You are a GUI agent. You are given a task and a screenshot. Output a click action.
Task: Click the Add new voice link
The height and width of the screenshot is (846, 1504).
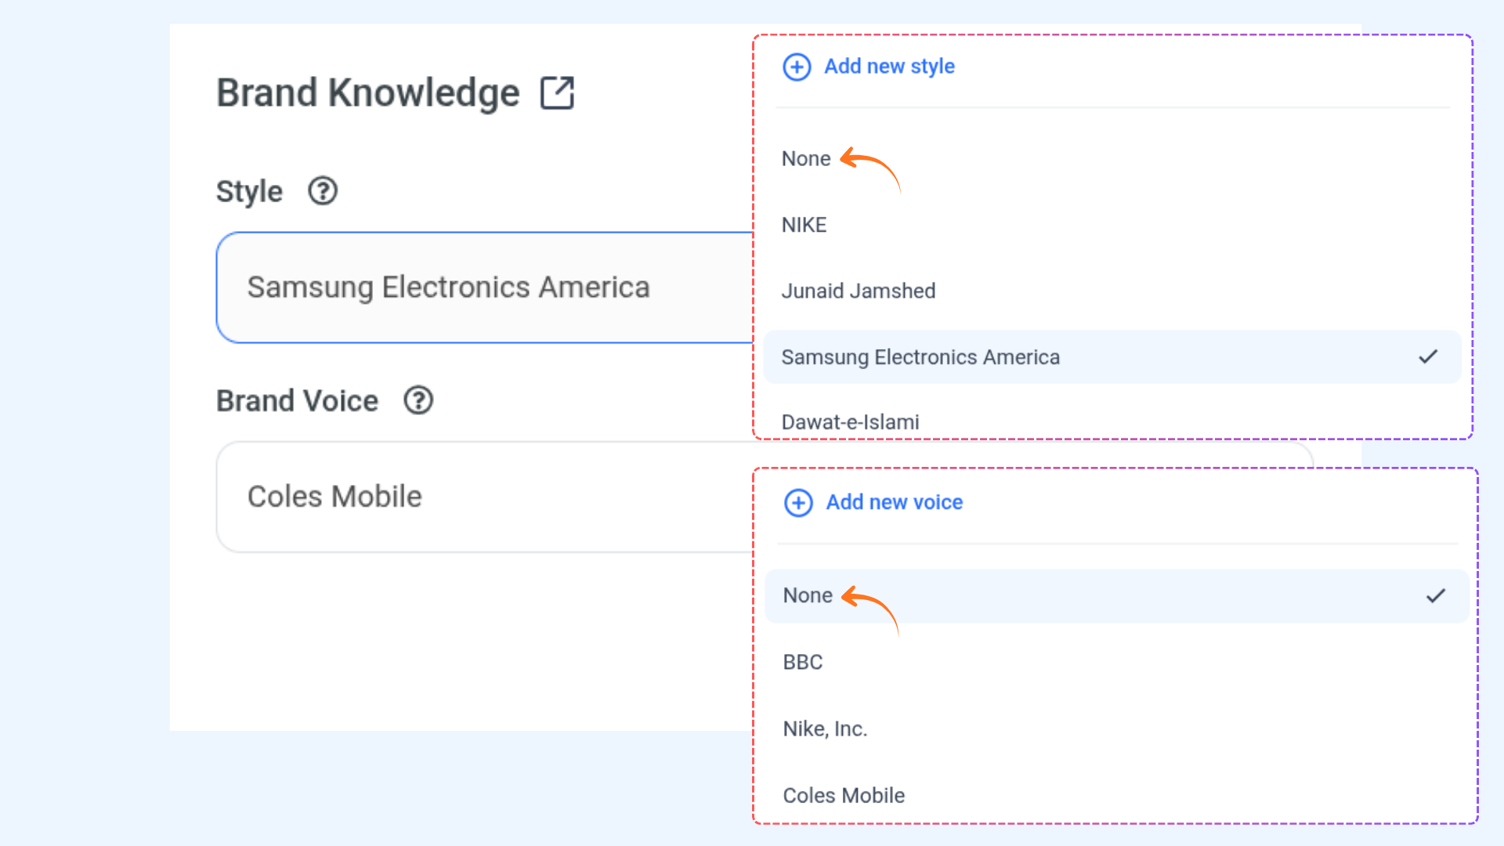click(x=894, y=502)
